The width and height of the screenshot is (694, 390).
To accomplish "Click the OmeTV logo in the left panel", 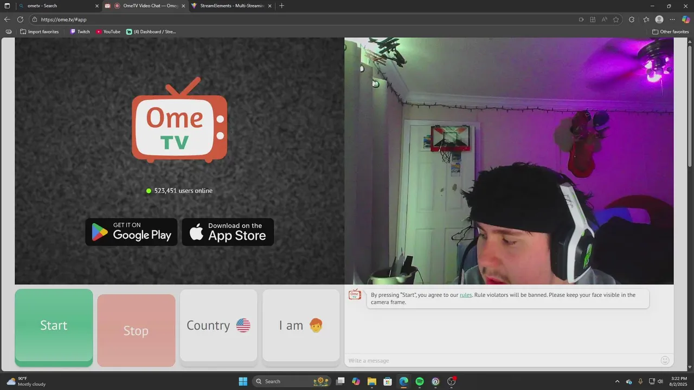I will [x=179, y=120].
